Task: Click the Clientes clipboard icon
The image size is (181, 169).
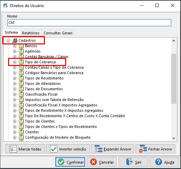Action: (21, 132)
